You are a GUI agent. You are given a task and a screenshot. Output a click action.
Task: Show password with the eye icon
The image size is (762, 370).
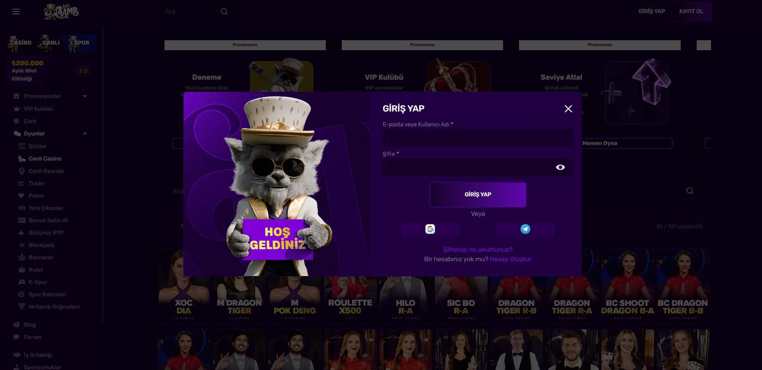pos(560,167)
